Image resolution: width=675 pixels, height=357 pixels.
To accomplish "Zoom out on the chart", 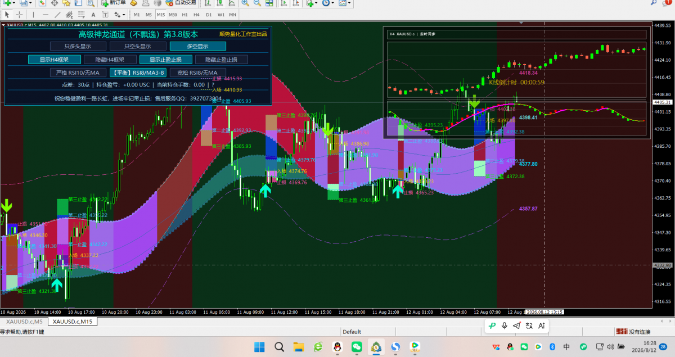I will pos(257,4).
